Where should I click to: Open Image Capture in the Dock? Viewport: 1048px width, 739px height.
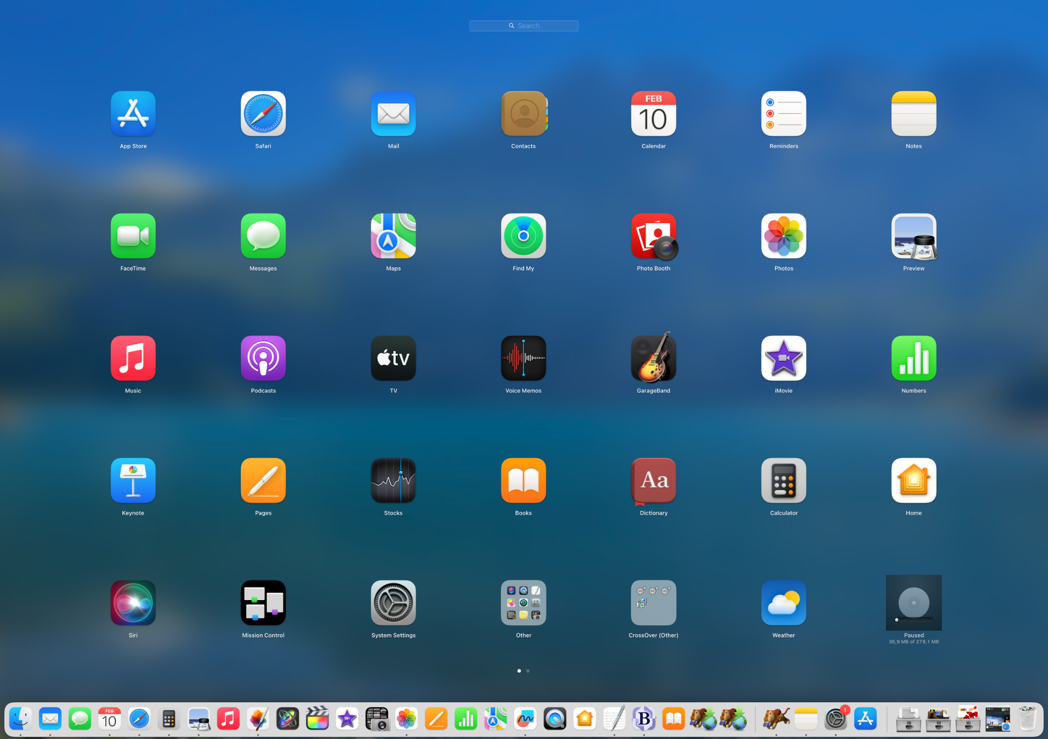tap(377, 719)
